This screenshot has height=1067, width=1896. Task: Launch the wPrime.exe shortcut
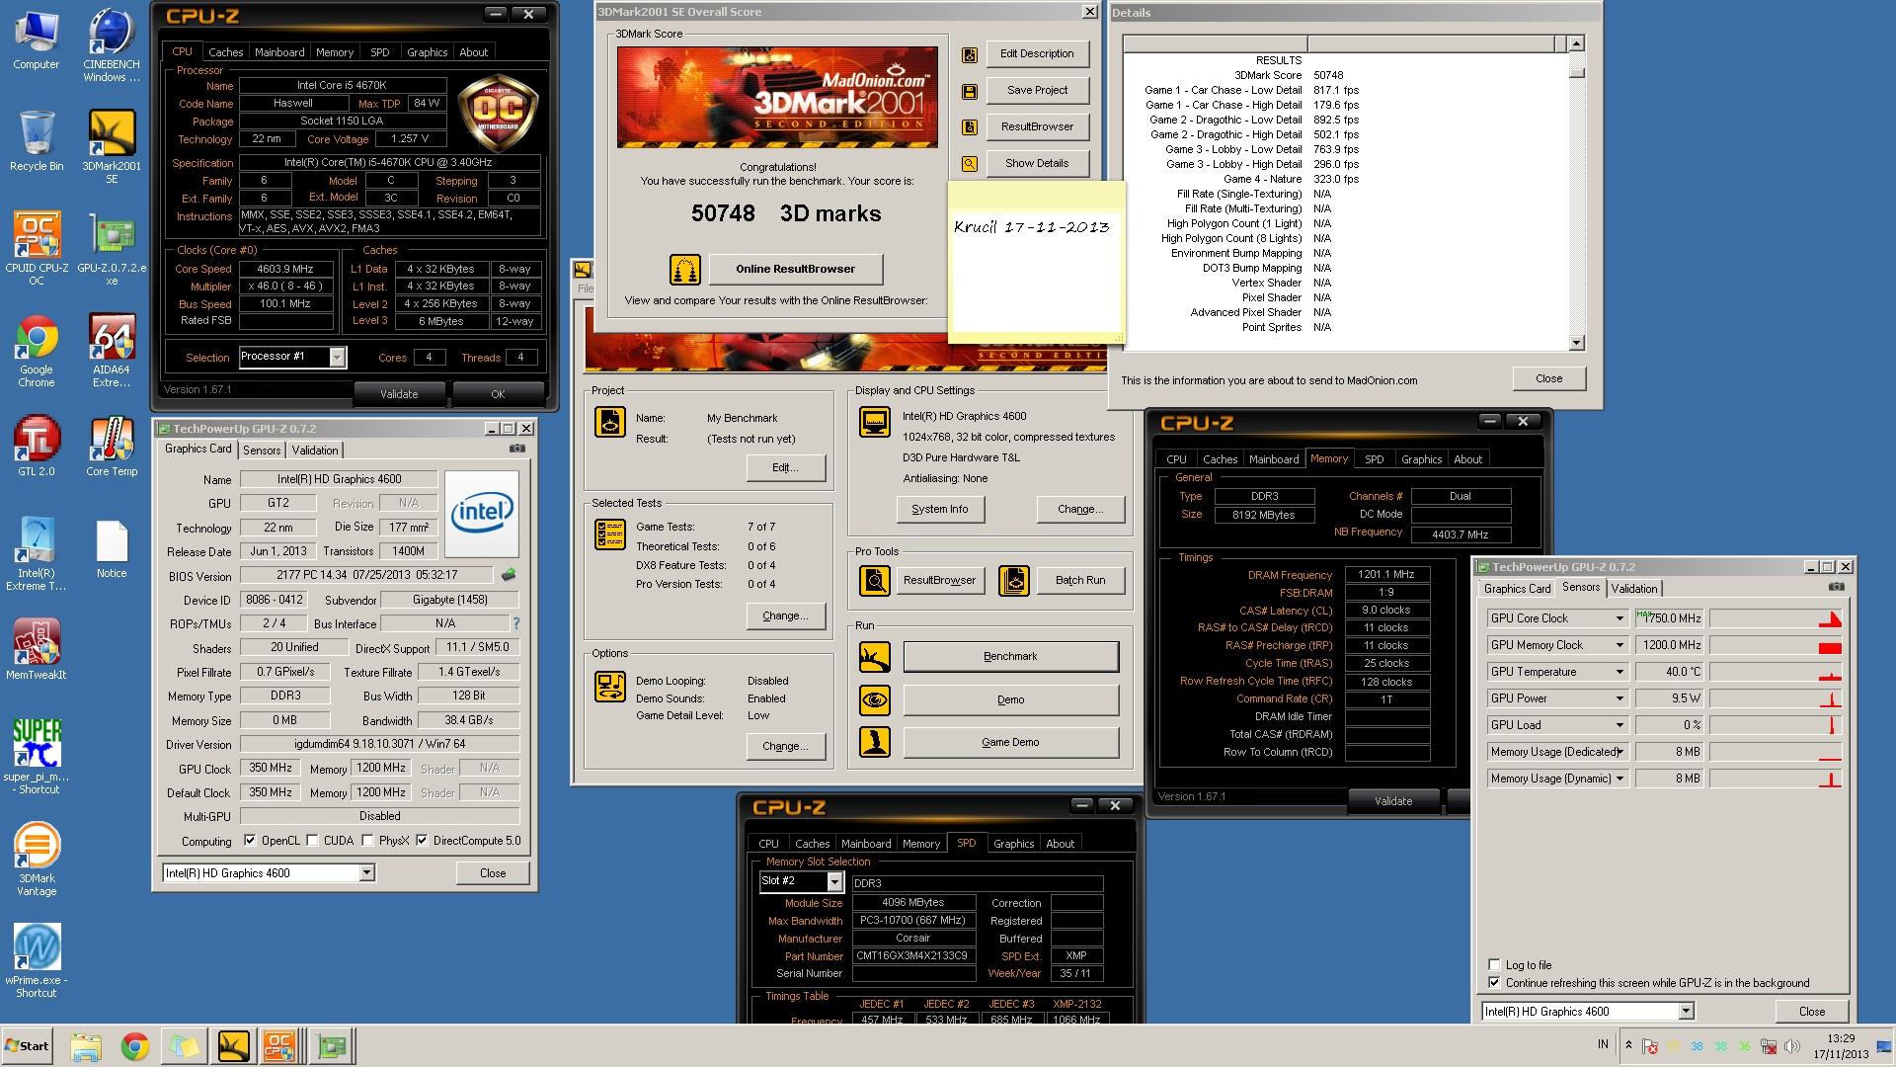click(37, 960)
